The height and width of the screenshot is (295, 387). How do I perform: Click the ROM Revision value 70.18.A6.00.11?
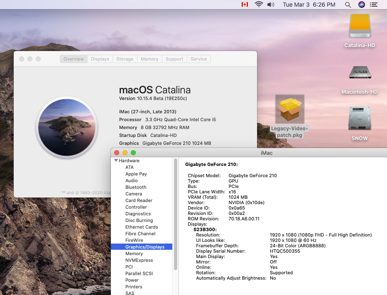coord(244,219)
